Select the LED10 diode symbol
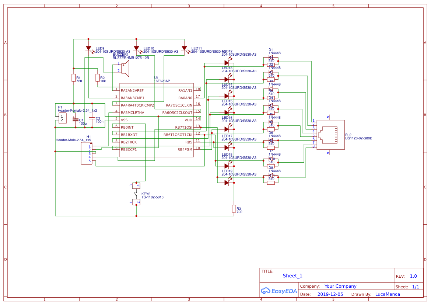This screenshot has width=431, height=305. 137,49
